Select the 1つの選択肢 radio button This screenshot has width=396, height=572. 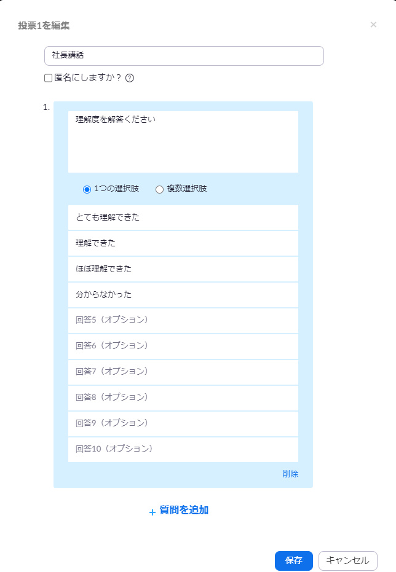point(87,189)
